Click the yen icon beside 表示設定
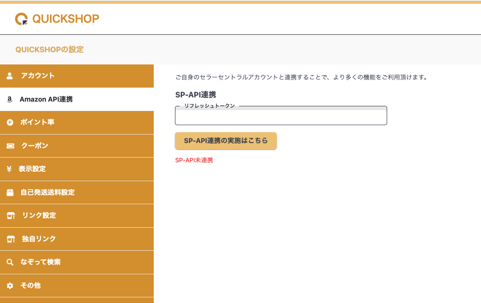 (9, 169)
